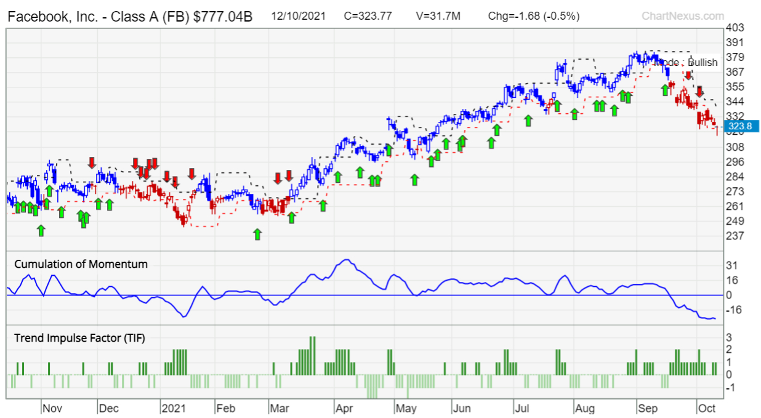Click the 355 price axis label
This screenshot has width=761, height=418.
pos(736,87)
